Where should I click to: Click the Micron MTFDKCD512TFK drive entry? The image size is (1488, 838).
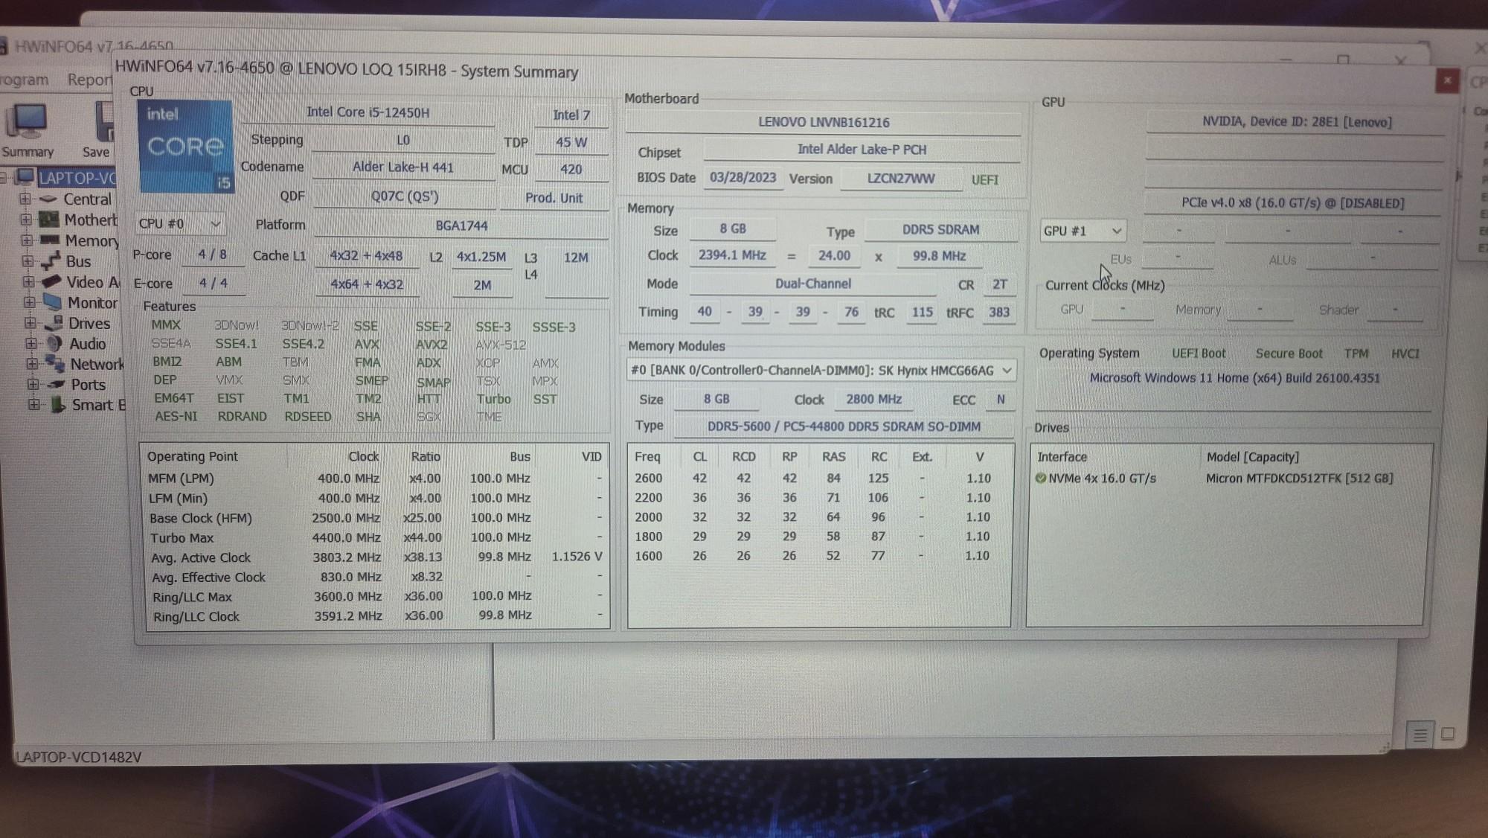[1299, 479]
